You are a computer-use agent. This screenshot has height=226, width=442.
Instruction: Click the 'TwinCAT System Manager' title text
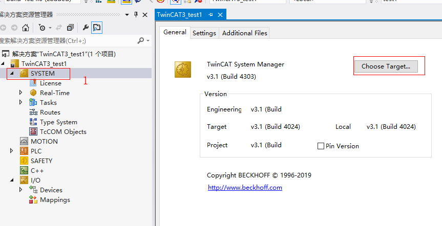click(245, 64)
